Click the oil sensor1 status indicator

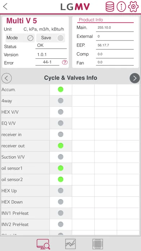[x=60, y=168]
